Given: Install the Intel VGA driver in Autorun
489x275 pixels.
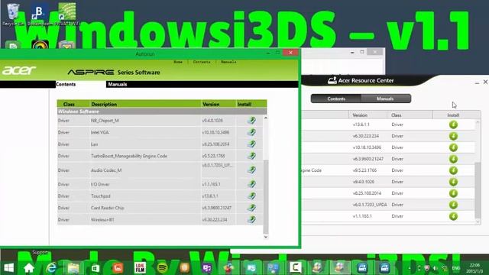Looking at the screenshot, I should [x=251, y=132].
